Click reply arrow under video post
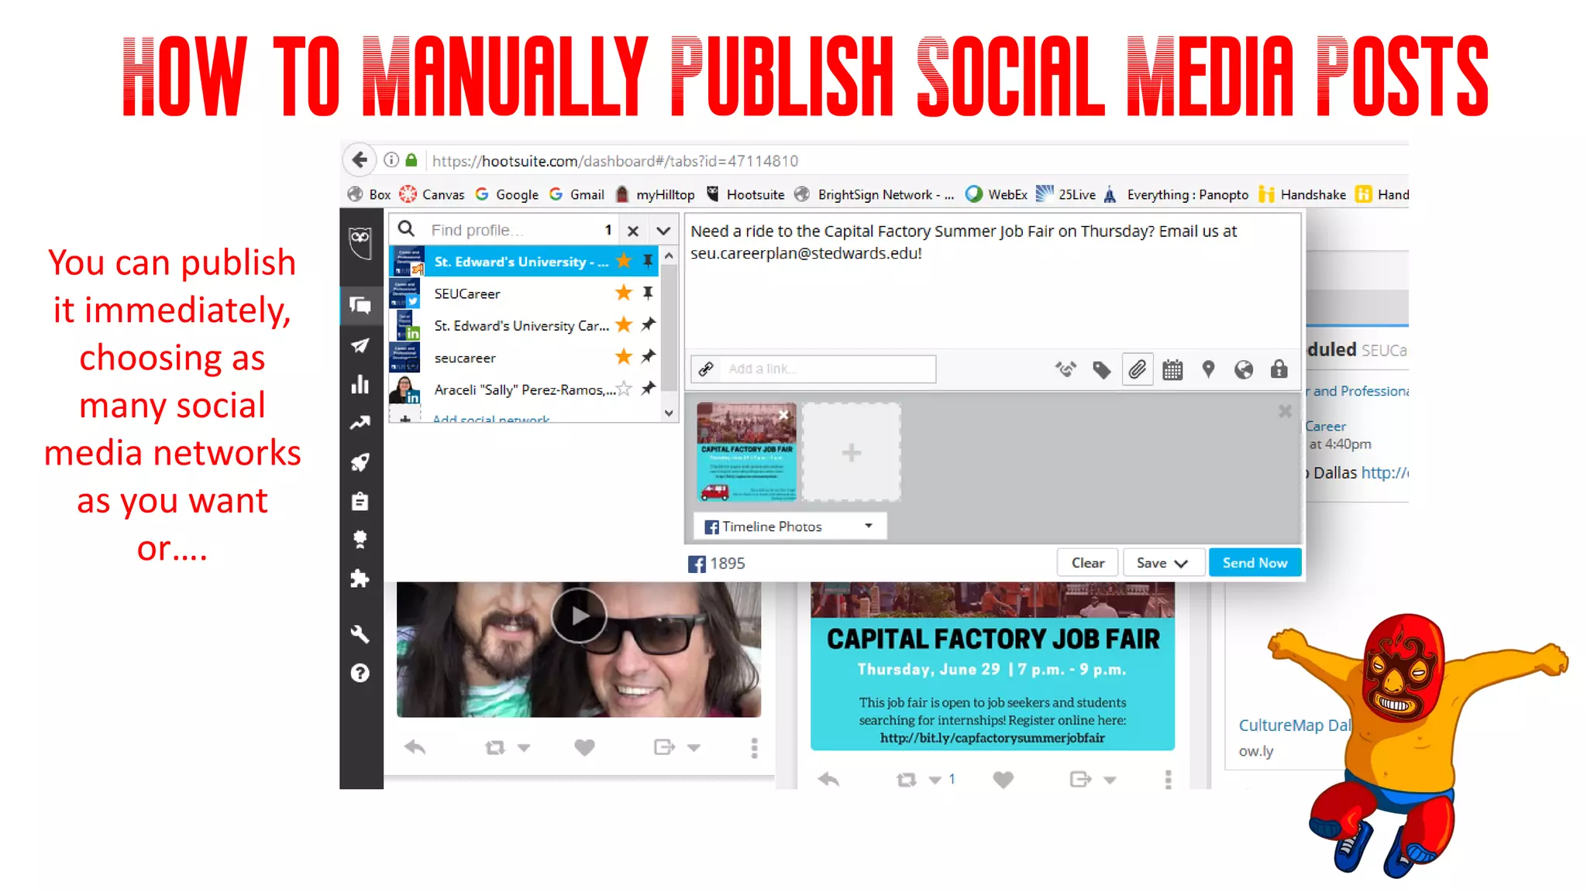The image size is (1587, 892). (x=415, y=747)
